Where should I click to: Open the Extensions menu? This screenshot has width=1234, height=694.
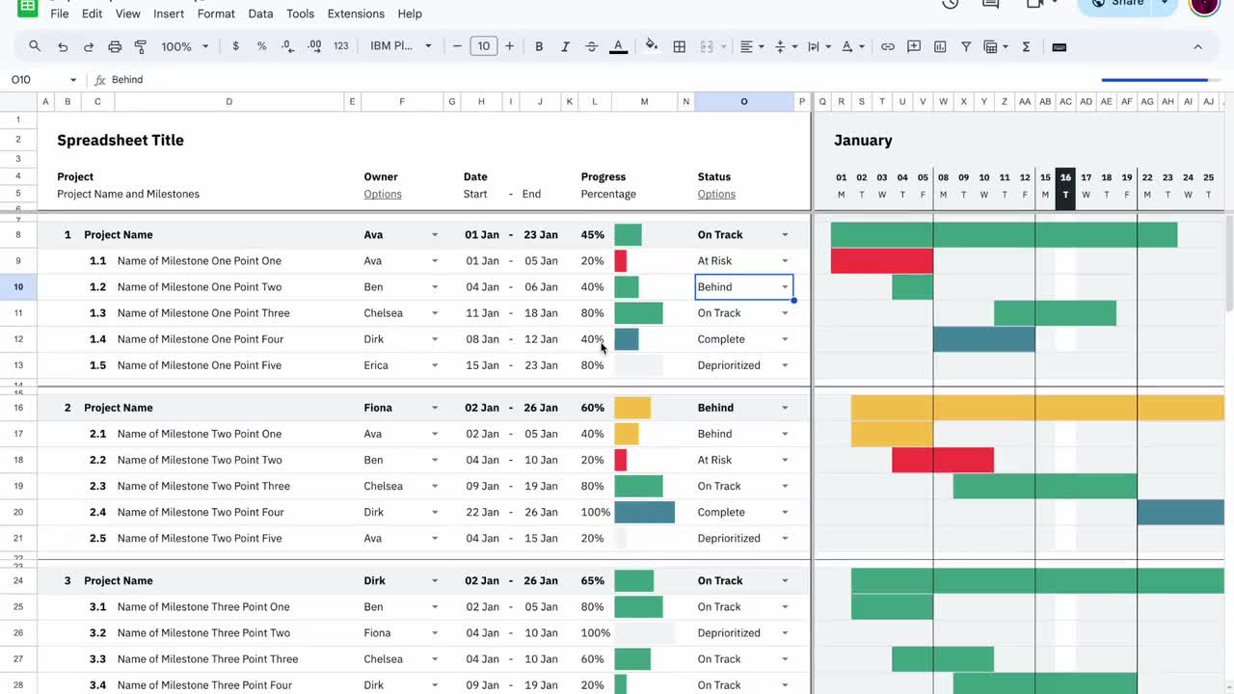coord(356,13)
